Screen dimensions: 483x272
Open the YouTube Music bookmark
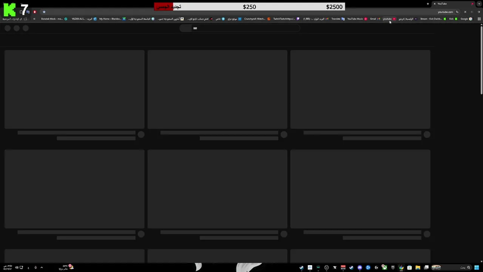pyautogui.click(x=357, y=19)
